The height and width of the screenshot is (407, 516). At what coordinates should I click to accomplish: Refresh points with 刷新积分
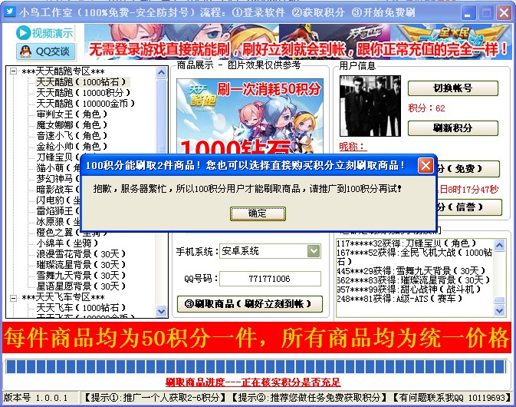point(453,128)
